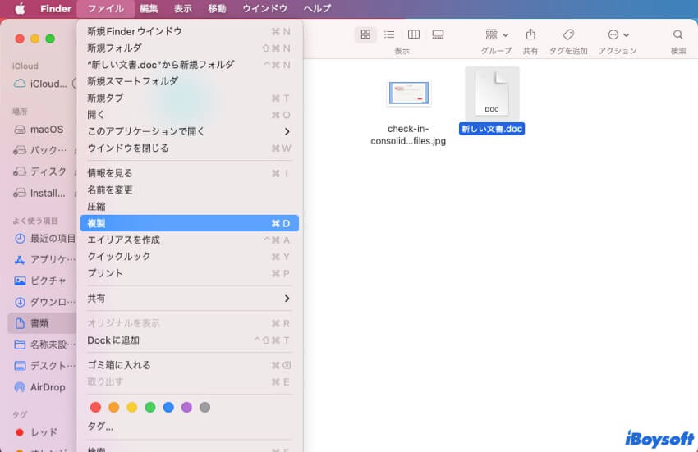Open デスクトップ in the sidebar
Screen dimensions: 698x452
(42, 366)
